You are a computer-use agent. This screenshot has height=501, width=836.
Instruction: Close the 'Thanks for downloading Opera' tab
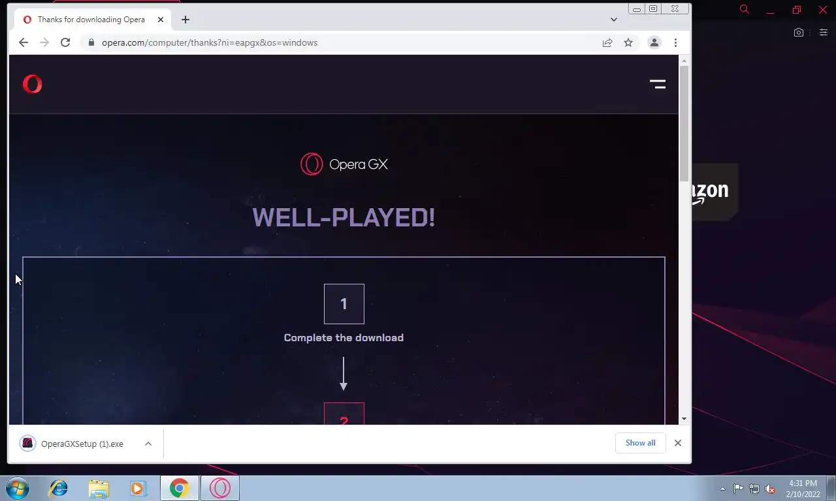[x=161, y=20]
